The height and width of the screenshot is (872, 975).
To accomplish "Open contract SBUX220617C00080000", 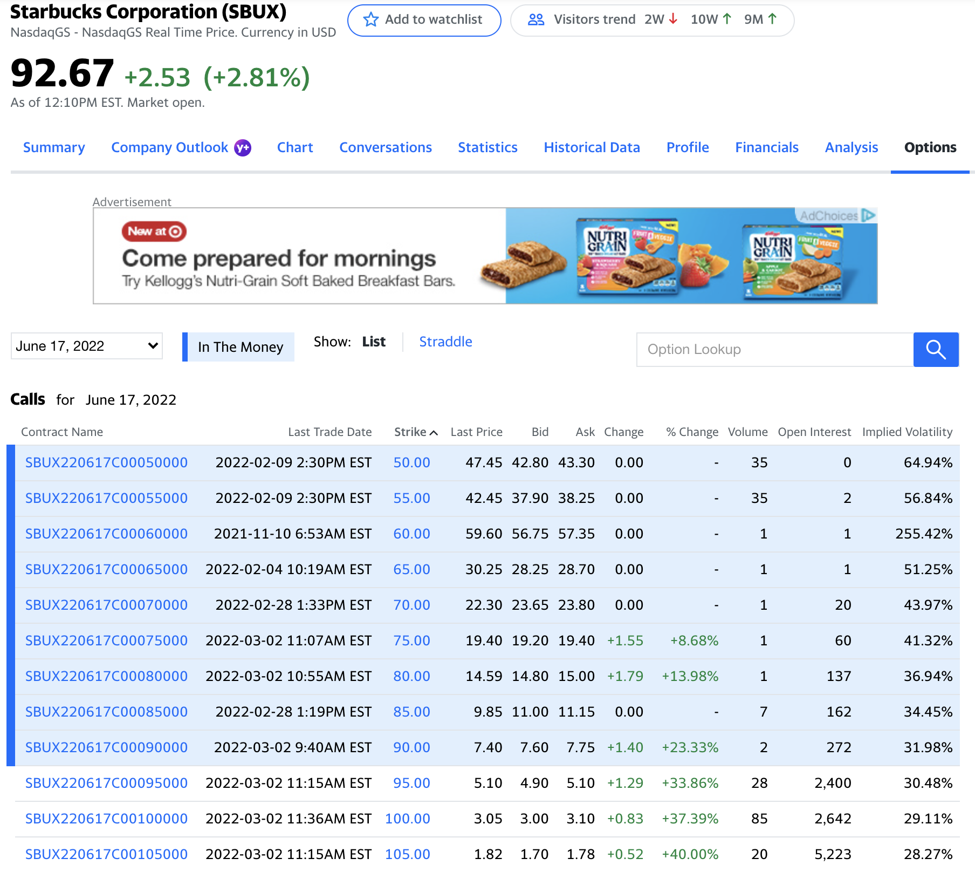I will pyautogui.click(x=106, y=676).
